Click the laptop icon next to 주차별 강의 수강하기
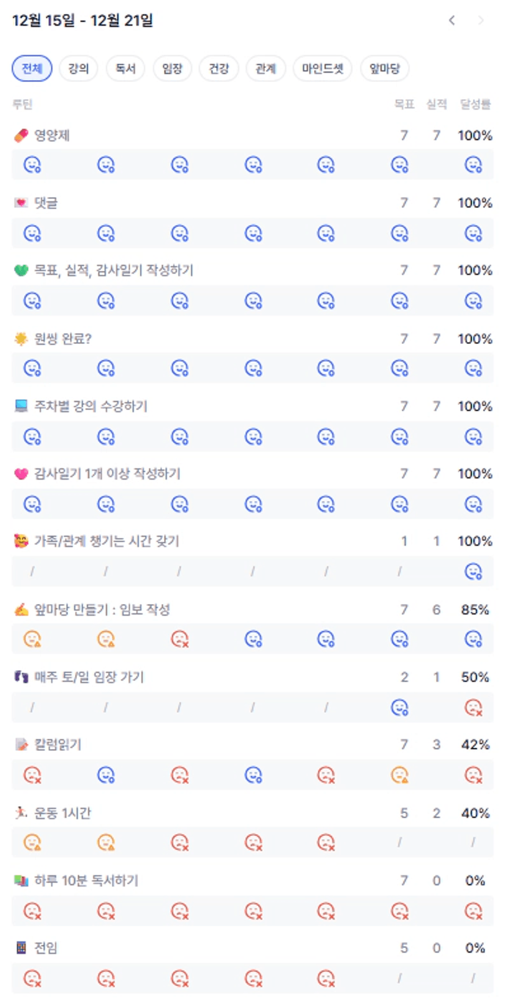Screen dimensions: 506x1003 [x=21, y=406]
